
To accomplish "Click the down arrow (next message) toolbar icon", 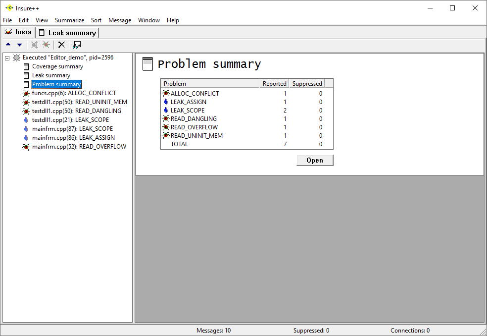I will point(20,45).
